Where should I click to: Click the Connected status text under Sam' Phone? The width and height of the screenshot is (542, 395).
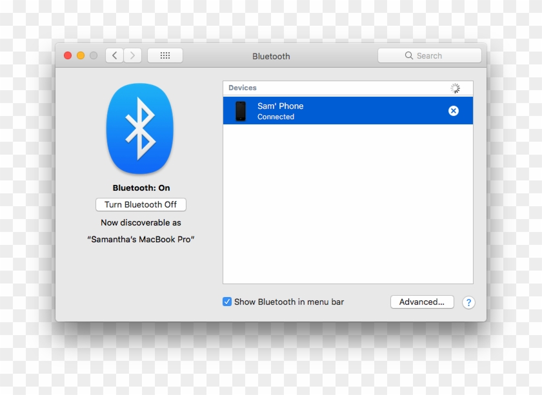tap(276, 117)
